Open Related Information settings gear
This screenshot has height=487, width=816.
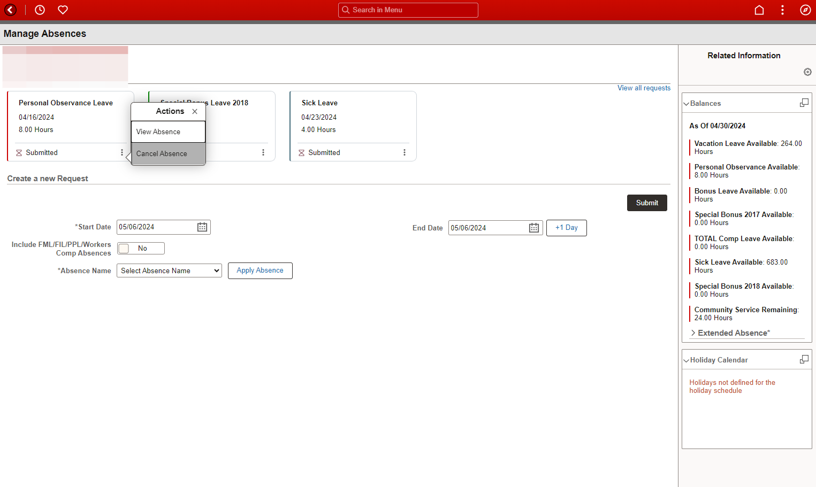click(x=807, y=72)
